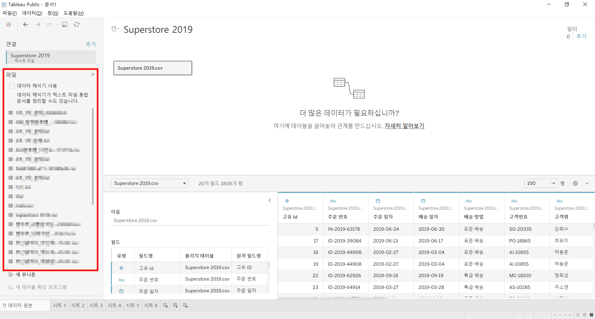Click the data source title Superstore 2019
This screenshot has width=595, height=319.
(158, 30)
